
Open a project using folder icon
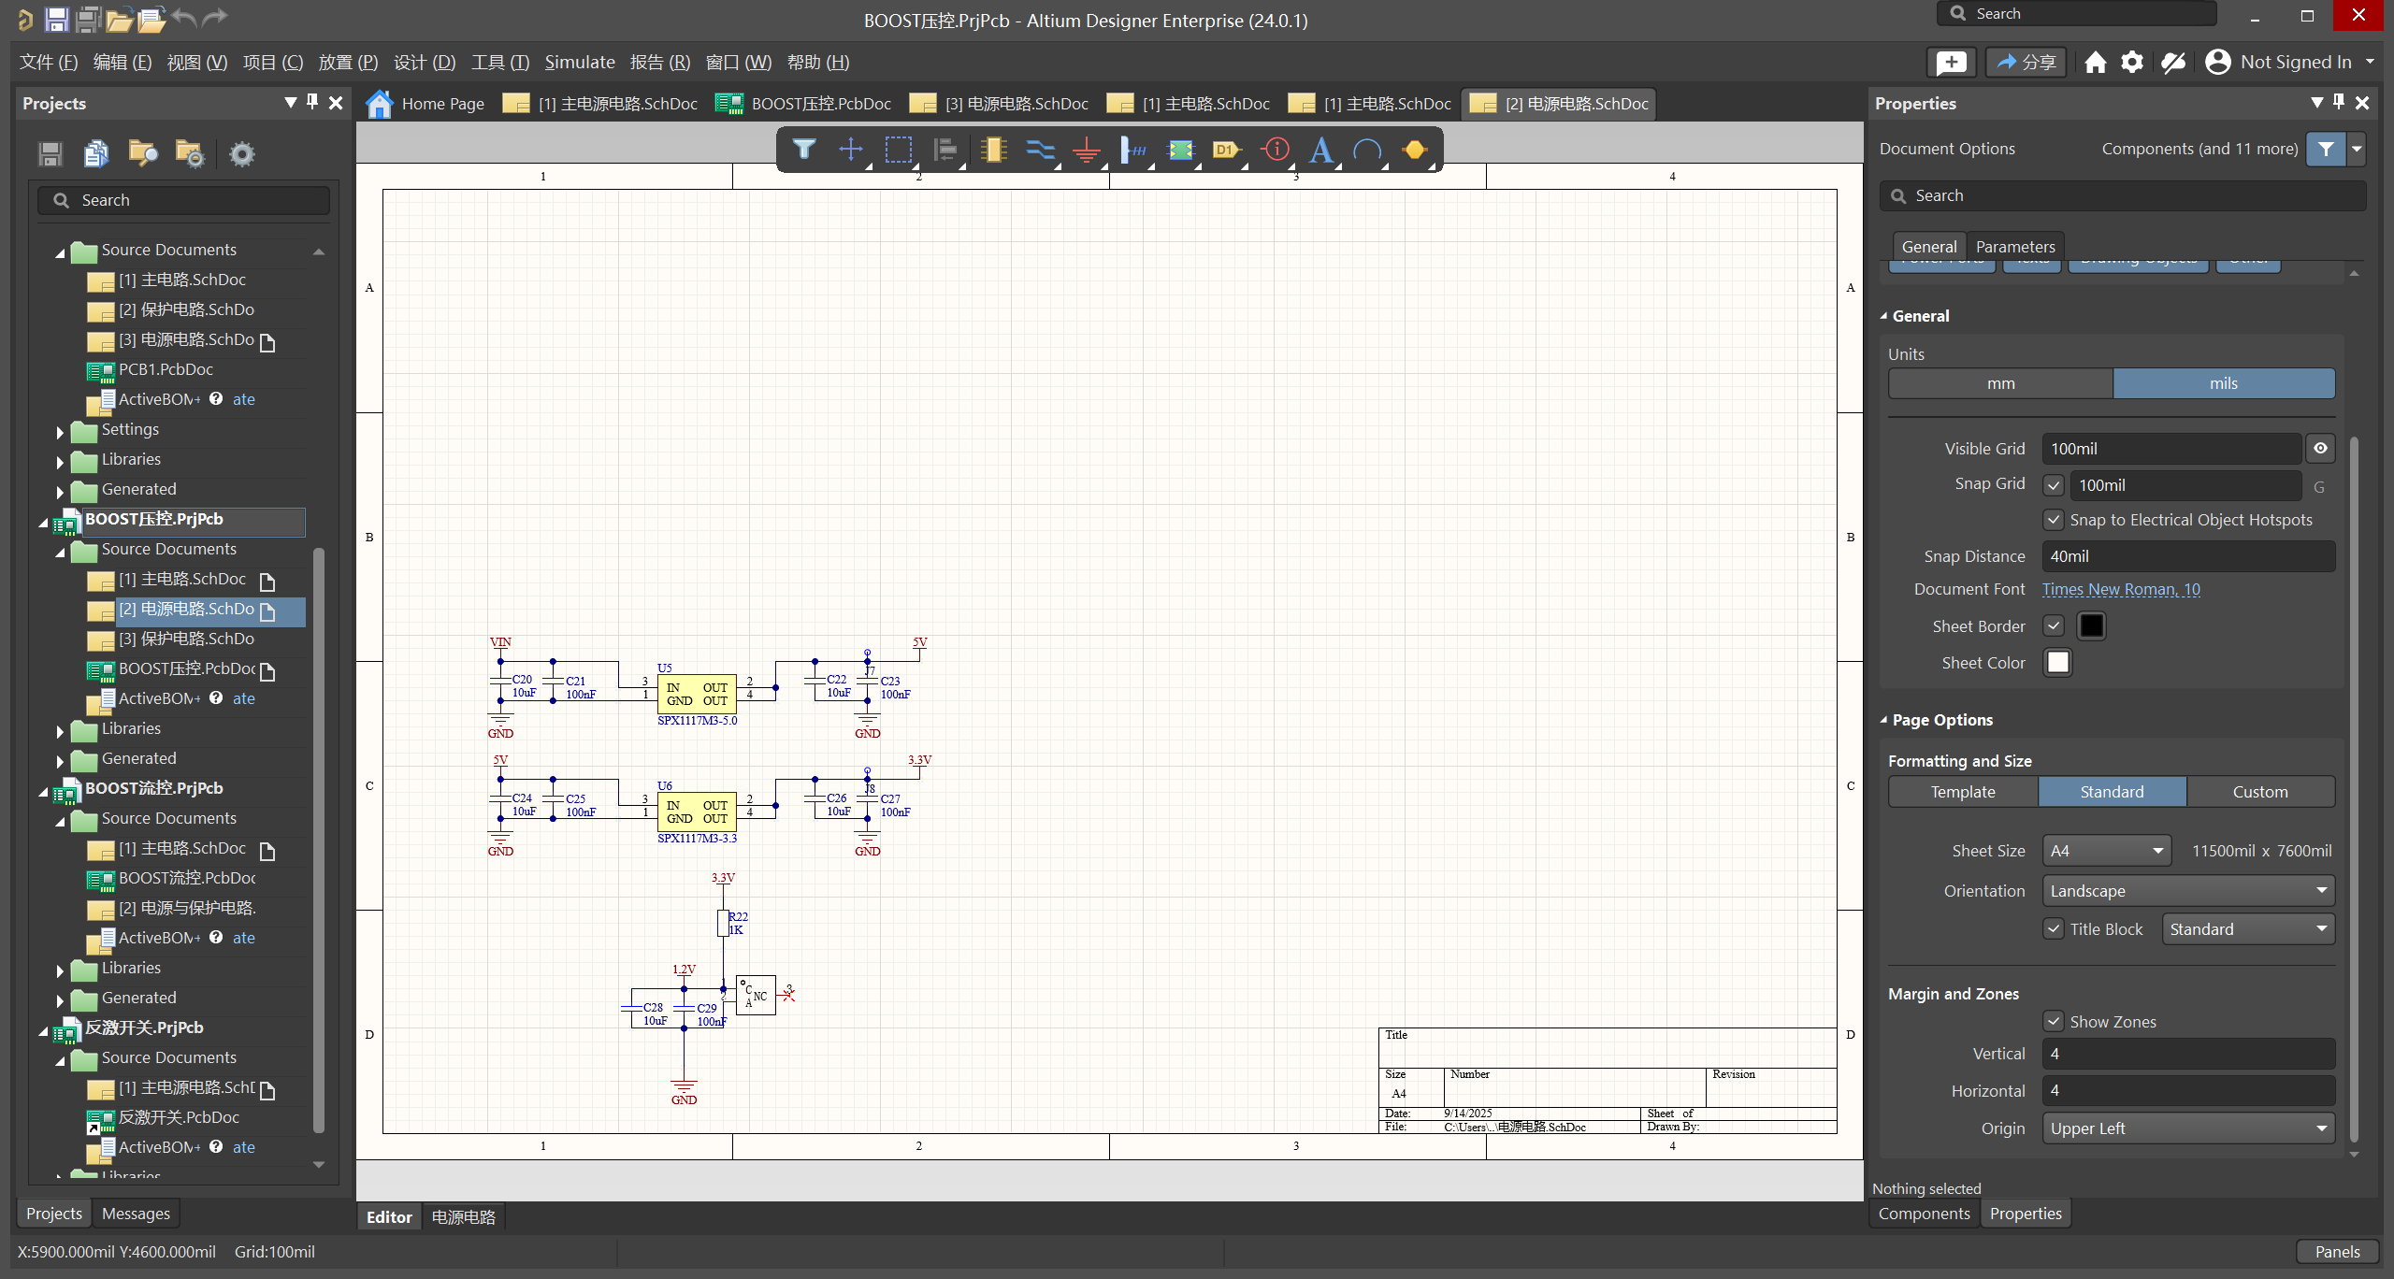tap(119, 19)
